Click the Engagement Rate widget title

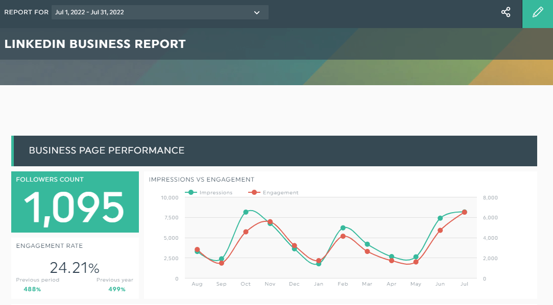tap(50, 246)
